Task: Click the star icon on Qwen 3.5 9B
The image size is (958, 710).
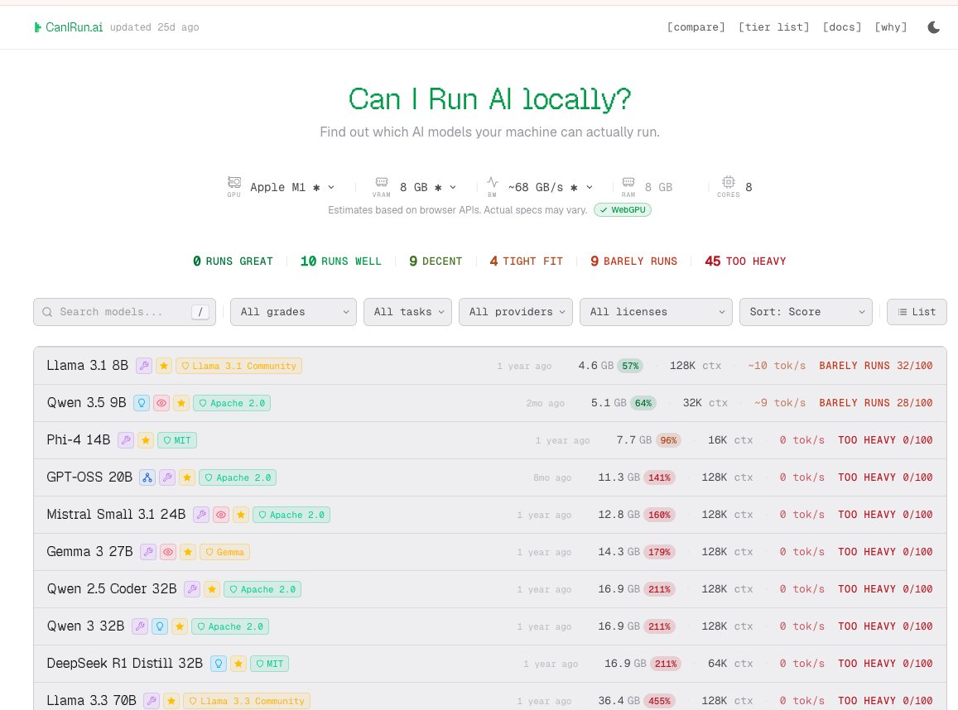Action: 181,403
